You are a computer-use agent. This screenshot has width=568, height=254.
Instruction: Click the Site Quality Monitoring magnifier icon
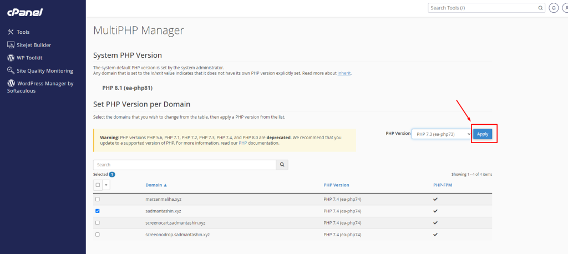pyautogui.click(x=11, y=70)
